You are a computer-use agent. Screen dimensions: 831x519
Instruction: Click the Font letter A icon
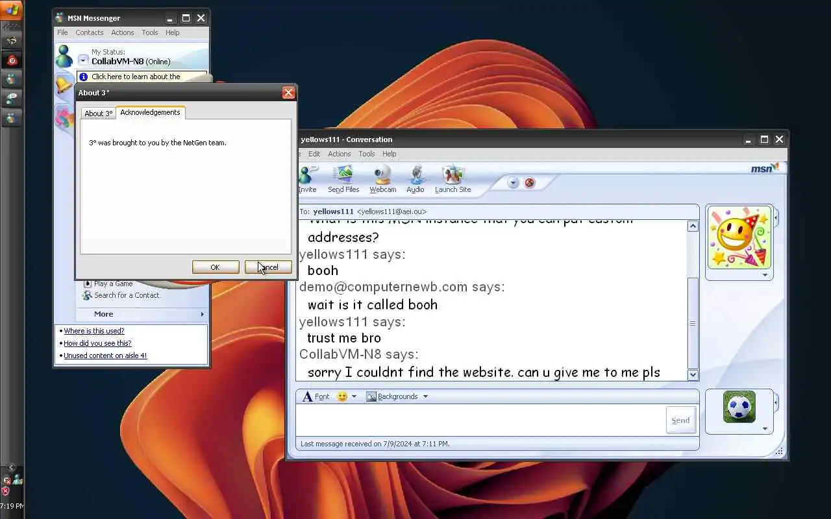(308, 396)
